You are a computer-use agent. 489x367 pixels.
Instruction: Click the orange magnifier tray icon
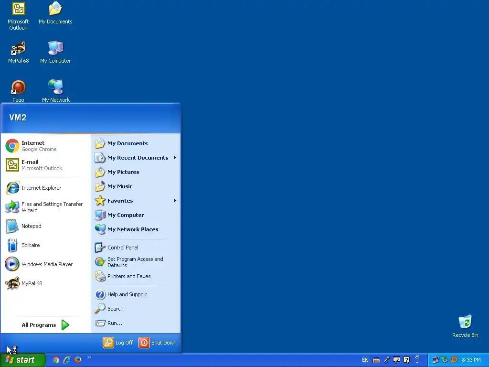point(454,360)
